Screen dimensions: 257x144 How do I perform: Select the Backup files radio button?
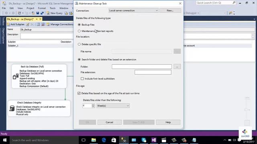(x=80, y=25)
